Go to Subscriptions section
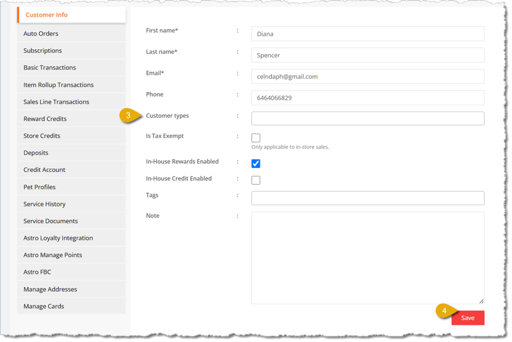The height and width of the screenshot is (342, 512). [71, 51]
